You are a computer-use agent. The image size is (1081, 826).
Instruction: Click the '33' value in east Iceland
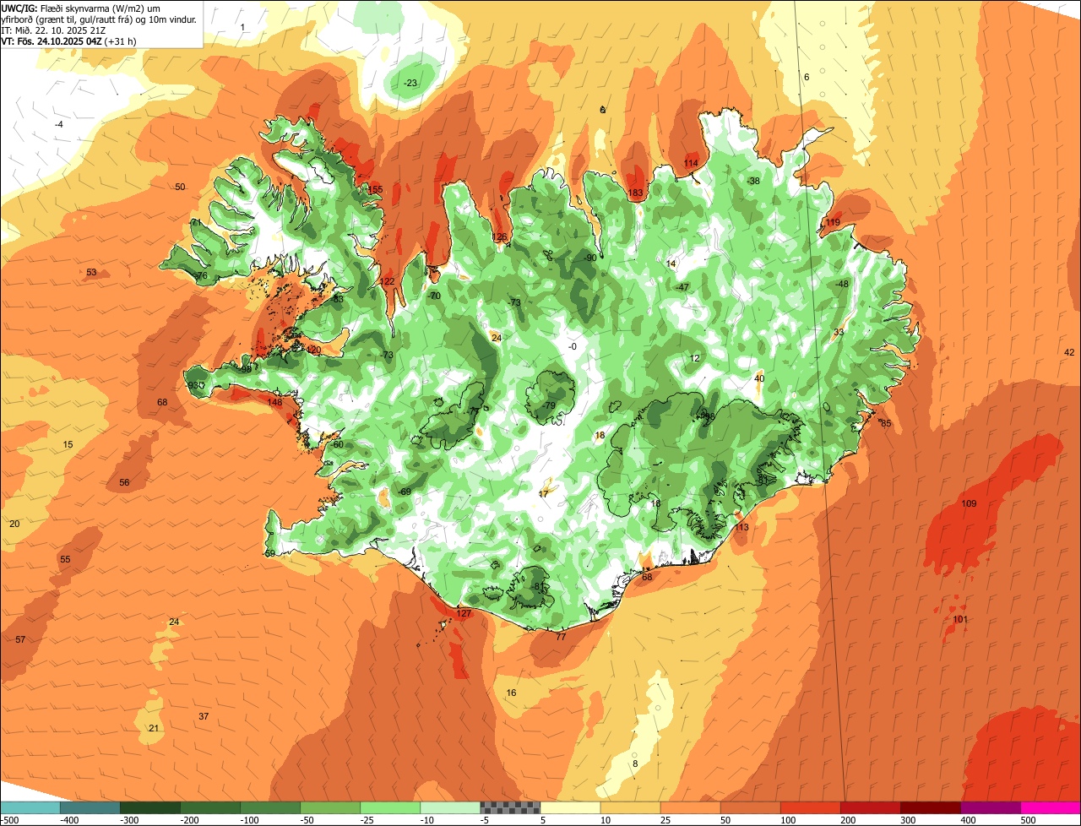(x=839, y=332)
